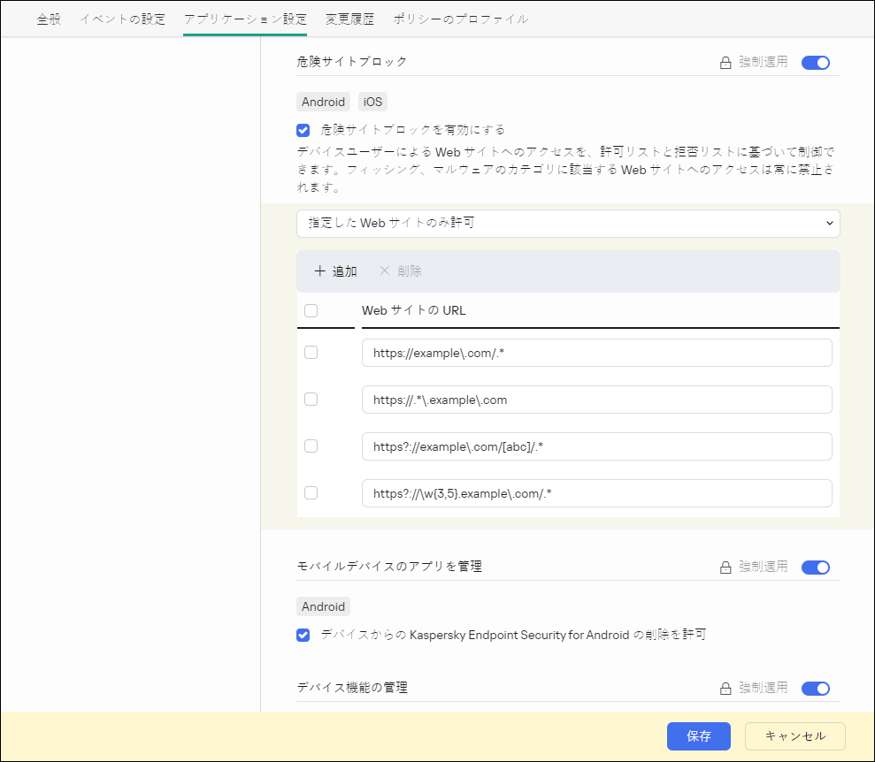Click the plus 追加 button in URL list
Viewport: 875px width, 762px height.
[x=335, y=271]
